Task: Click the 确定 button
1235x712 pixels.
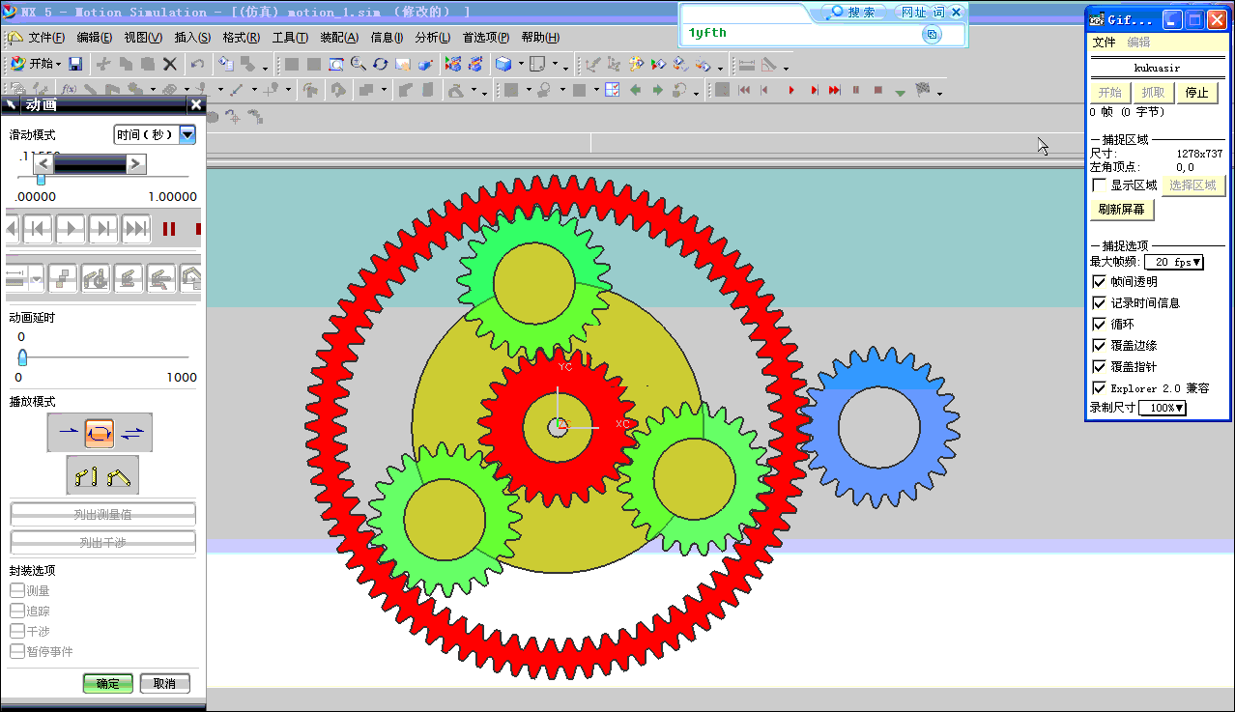Action: click(x=108, y=683)
